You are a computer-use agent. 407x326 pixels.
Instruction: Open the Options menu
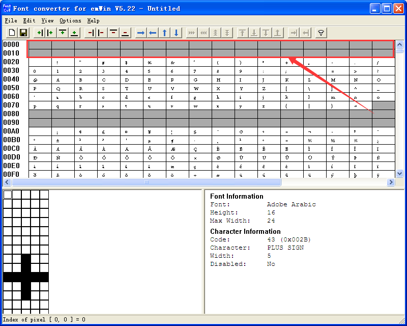click(x=70, y=20)
